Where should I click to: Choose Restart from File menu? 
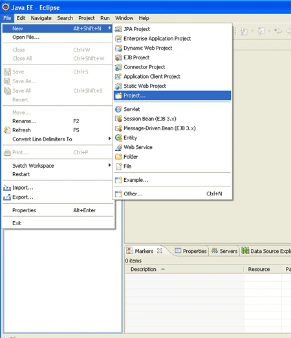pos(58,174)
